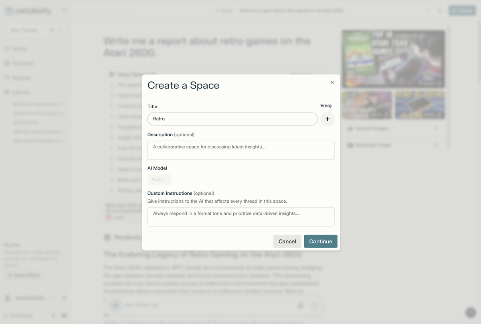Collapse the sidebar with the arrow icon
The image size is (481, 324).
click(x=64, y=11)
